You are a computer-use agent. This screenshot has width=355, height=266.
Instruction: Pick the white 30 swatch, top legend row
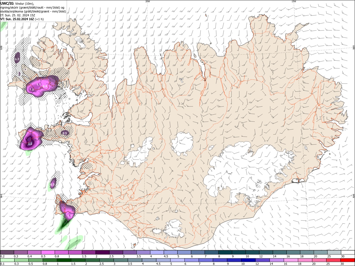click(x=348, y=252)
